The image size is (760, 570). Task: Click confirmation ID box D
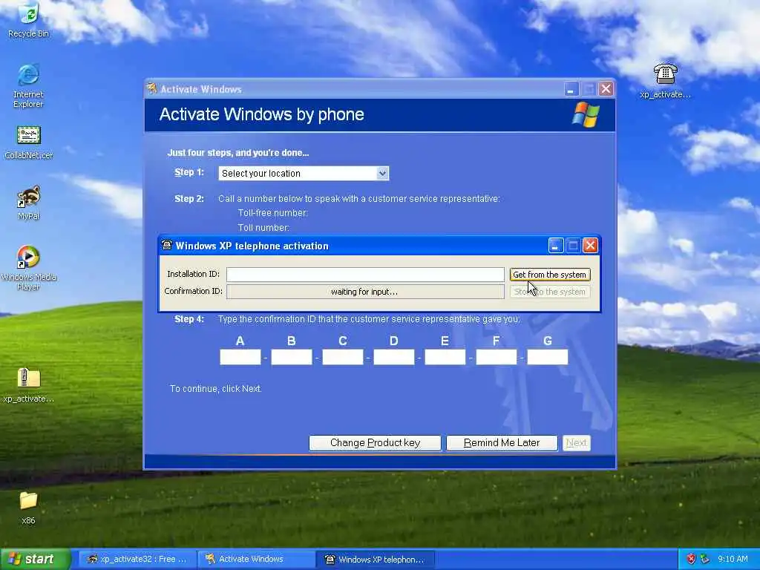[394, 357]
